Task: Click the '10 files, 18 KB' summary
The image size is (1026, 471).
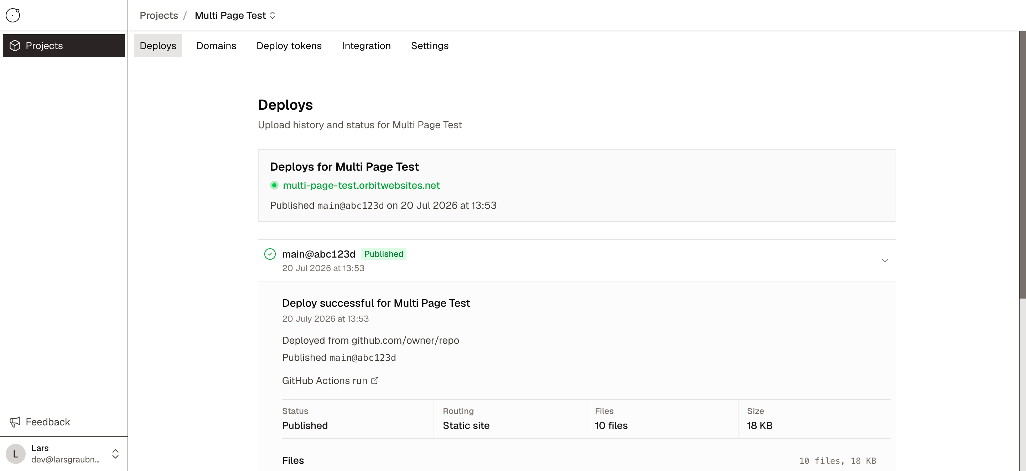Action: (837, 461)
